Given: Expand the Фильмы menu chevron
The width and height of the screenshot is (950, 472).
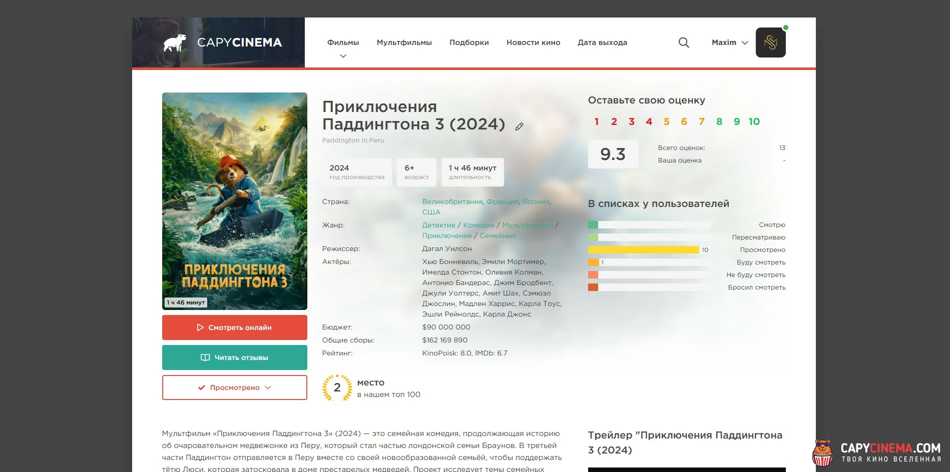Looking at the screenshot, I should [x=343, y=56].
